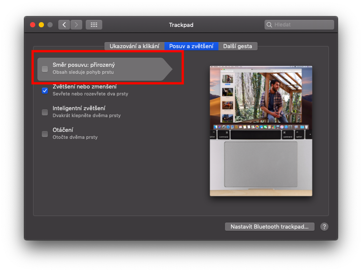The image size is (362, 272).
Task: Click Nastavit Bluetooth trackpad button
Action: tap(269, 226)
